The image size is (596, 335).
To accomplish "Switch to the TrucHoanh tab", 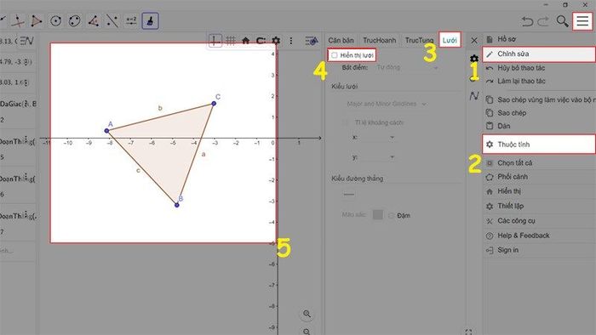I will pyautogui.click(x=380, y=40).
